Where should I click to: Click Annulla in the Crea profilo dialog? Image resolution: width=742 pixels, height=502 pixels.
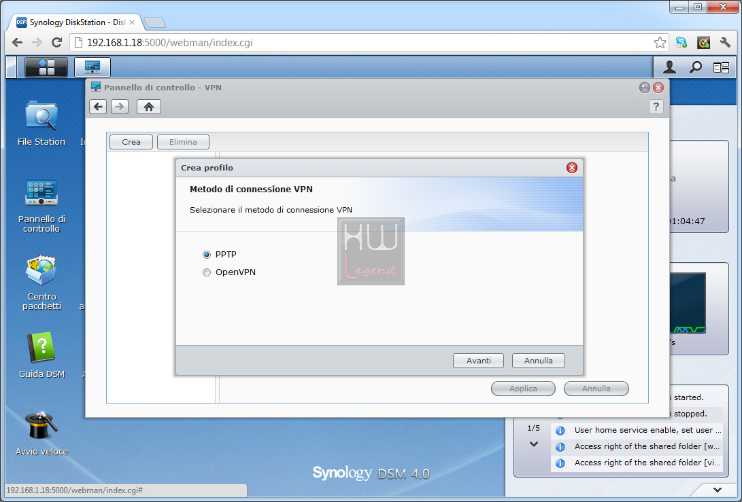[x=539, y=361]
